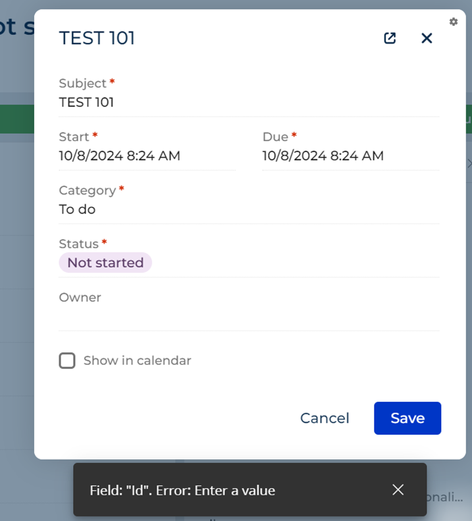
Task: Open settings gear at dialog corner
Action: [454, 22]
